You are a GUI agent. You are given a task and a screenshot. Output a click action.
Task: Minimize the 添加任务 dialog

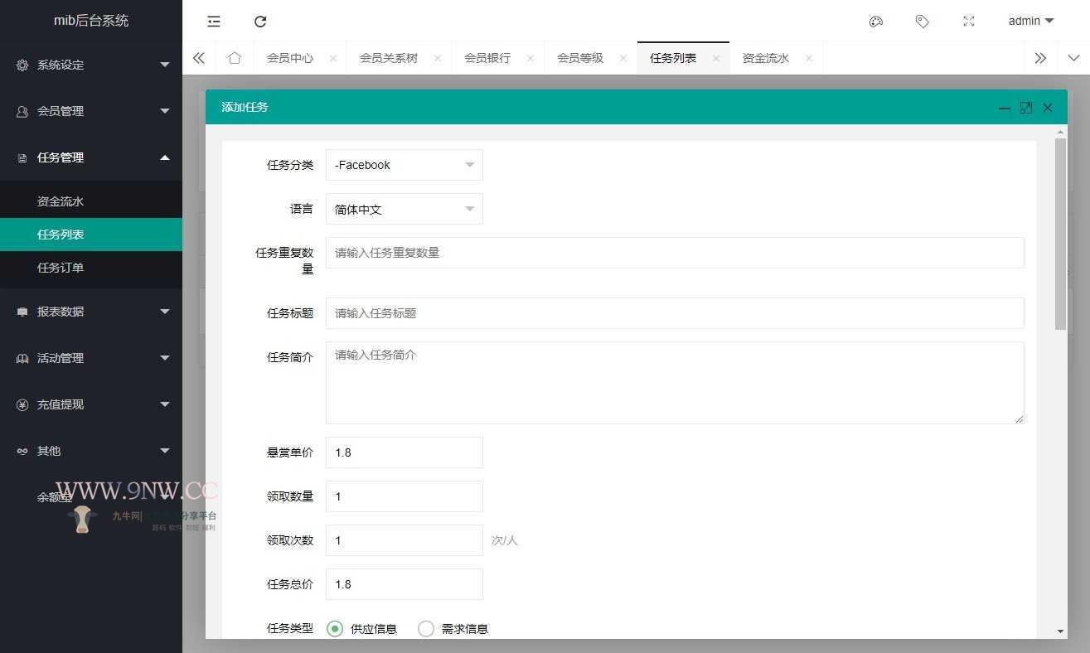click(1005, 108)
